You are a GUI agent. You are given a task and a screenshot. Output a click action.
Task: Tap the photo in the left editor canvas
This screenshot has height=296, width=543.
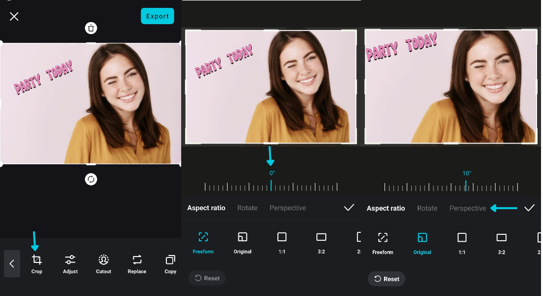click(91, 104)
